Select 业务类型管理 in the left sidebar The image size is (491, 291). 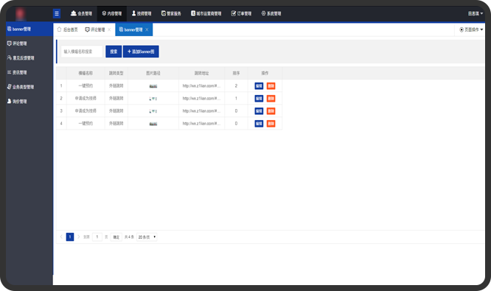coord(29,87)
